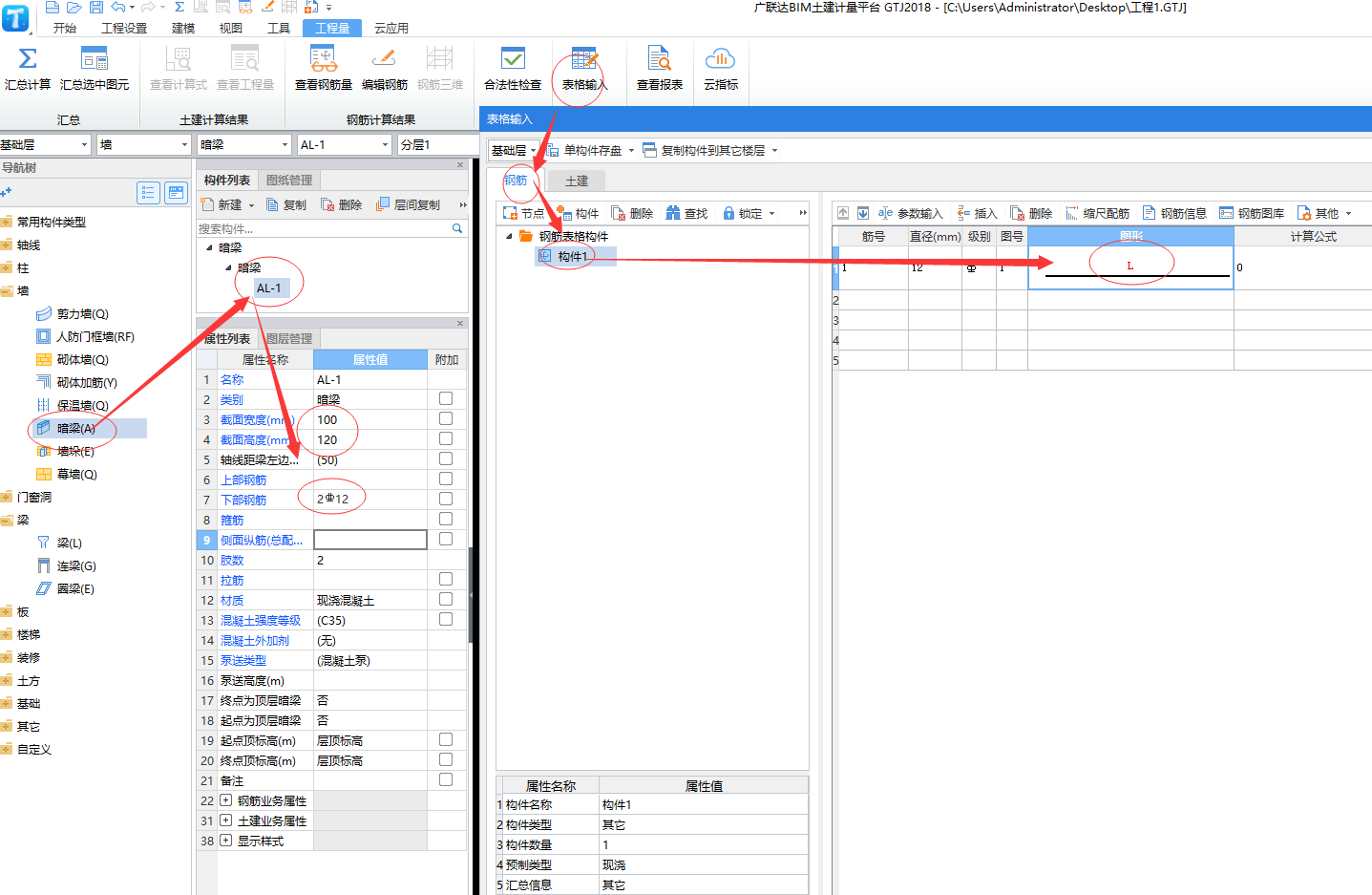Switch to 图层管理 tab
This screenshot has height=895, width=1372.
pyautogui.click(x=289, y=338)
